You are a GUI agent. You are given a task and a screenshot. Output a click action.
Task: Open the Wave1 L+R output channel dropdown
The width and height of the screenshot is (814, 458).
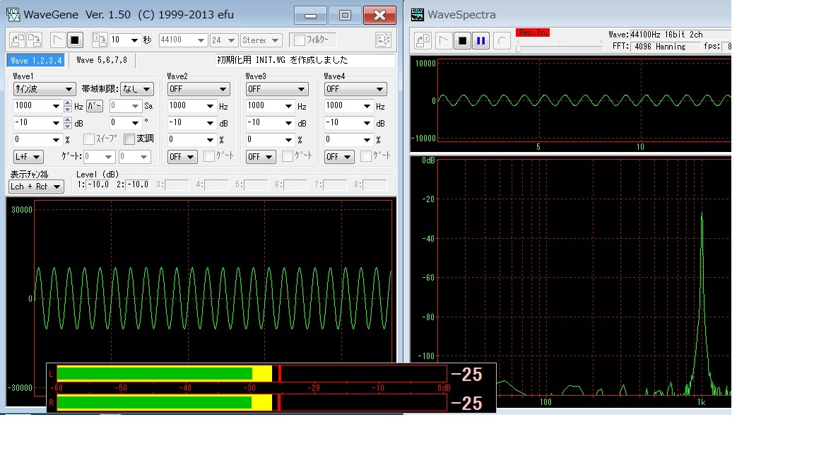pyautogui.click(x=28, y=157)
